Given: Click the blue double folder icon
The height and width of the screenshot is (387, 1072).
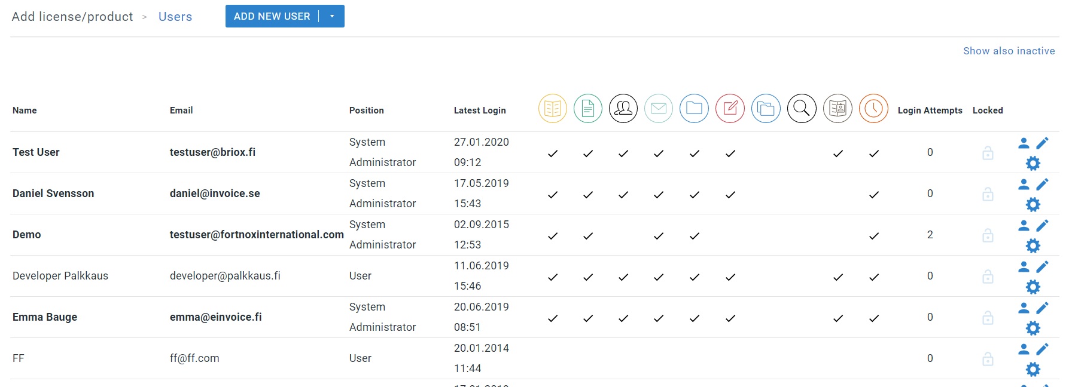Looking at the screenshot, I should click(766, 109).
